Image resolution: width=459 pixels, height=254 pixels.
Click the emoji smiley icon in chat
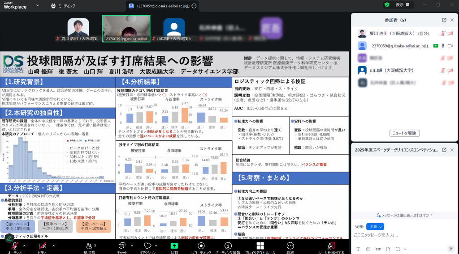(x=368, y=249)
